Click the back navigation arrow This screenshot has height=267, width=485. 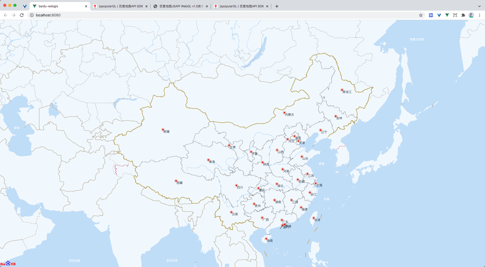tap(6, 15)
